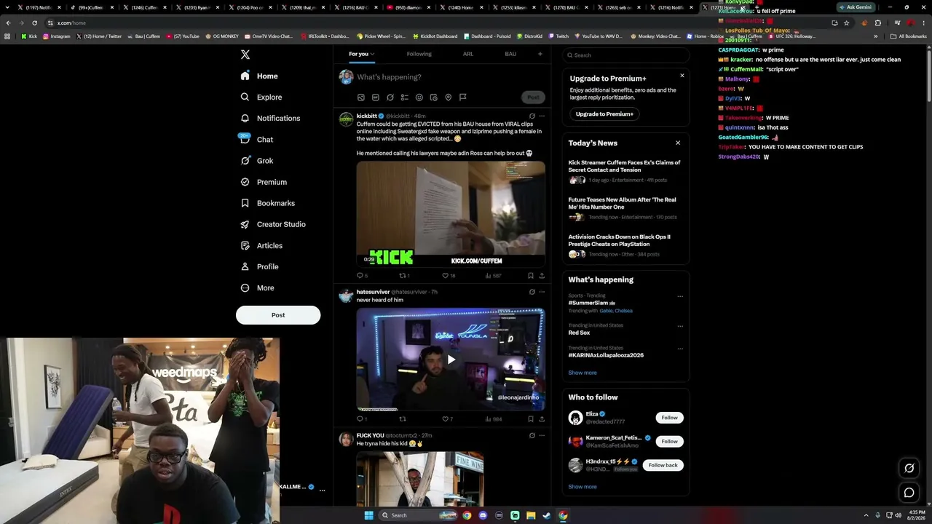Dismiss the Upgrade to Premium+ card

[682, 76]
